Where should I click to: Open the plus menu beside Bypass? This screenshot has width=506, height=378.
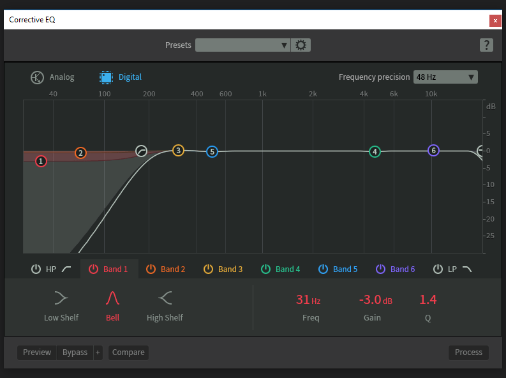pyautogui.click(x=98, y=352)
